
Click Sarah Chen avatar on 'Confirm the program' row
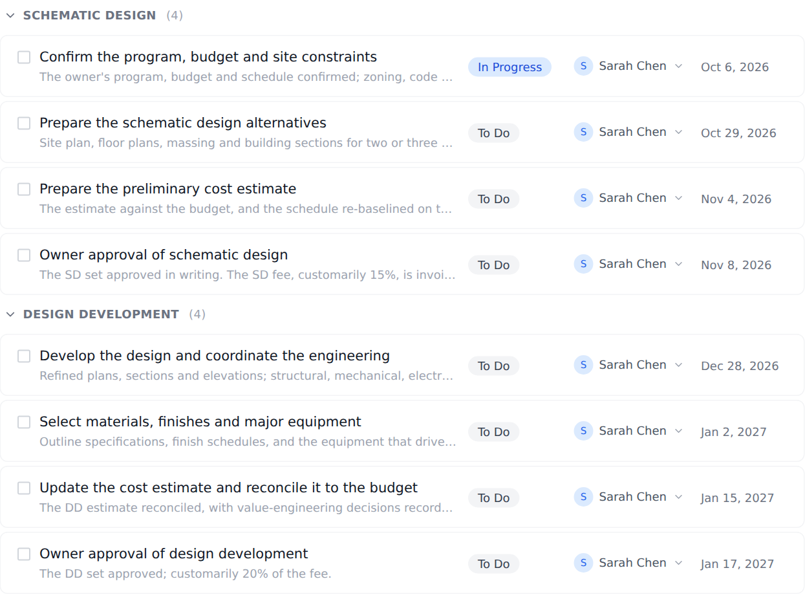click(583, 66)
